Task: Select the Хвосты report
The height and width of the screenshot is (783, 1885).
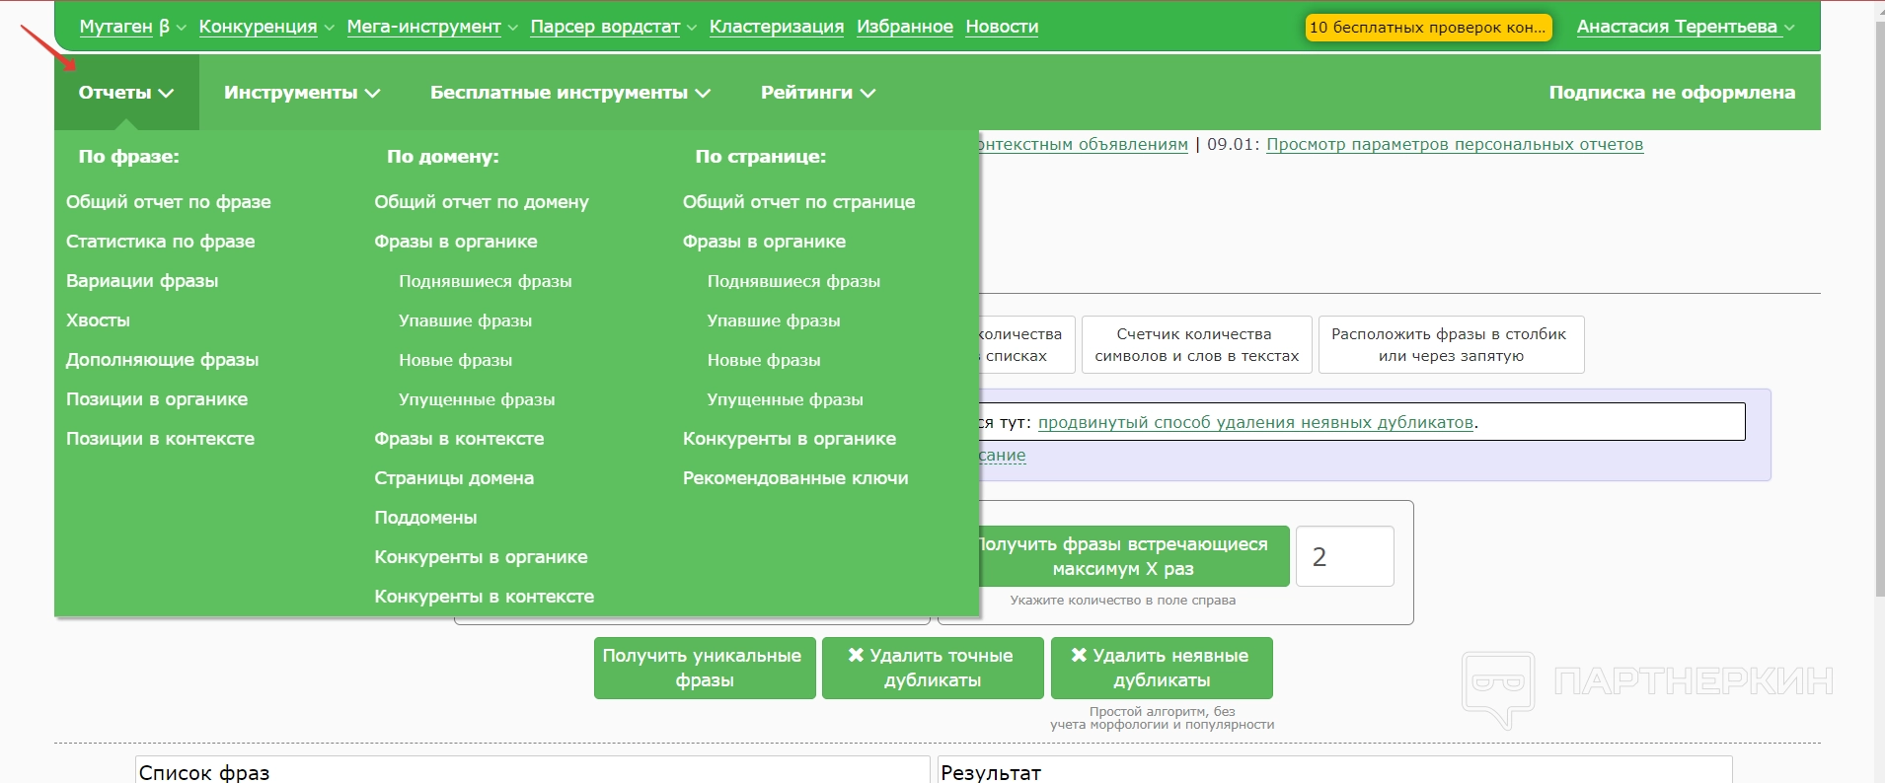Action: coord(98,320)
